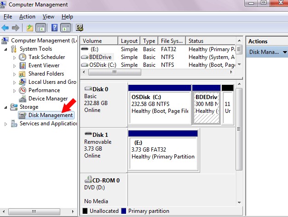Click the BDEDrive volume drive icon

[85, 57]
